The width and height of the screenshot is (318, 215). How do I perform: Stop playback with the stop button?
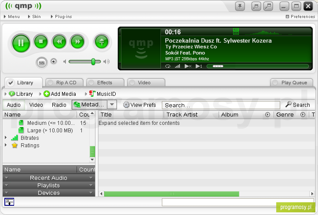pos(41,41)
